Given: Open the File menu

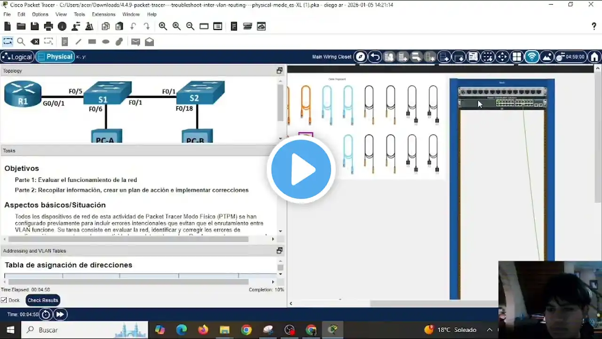Looking at the screenshot, I should click(x=7, y=14).
